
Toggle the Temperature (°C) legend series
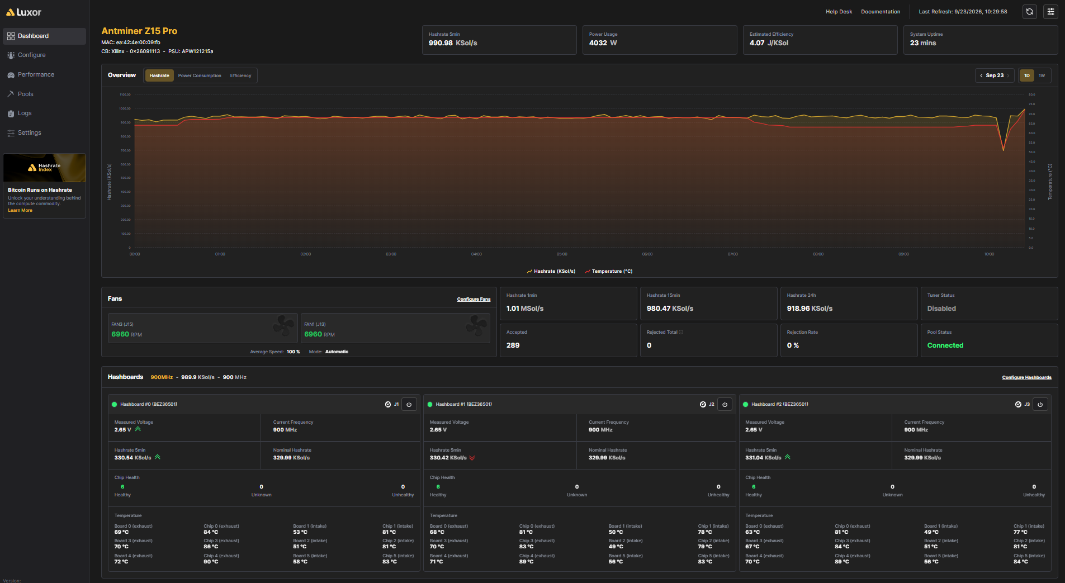[608, 271]
